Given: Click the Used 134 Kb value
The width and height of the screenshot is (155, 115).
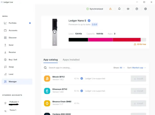Looking at the screenshot, I should coord(78,34).
